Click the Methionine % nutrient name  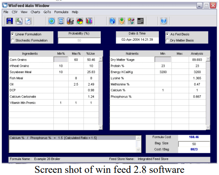[120, 84]
